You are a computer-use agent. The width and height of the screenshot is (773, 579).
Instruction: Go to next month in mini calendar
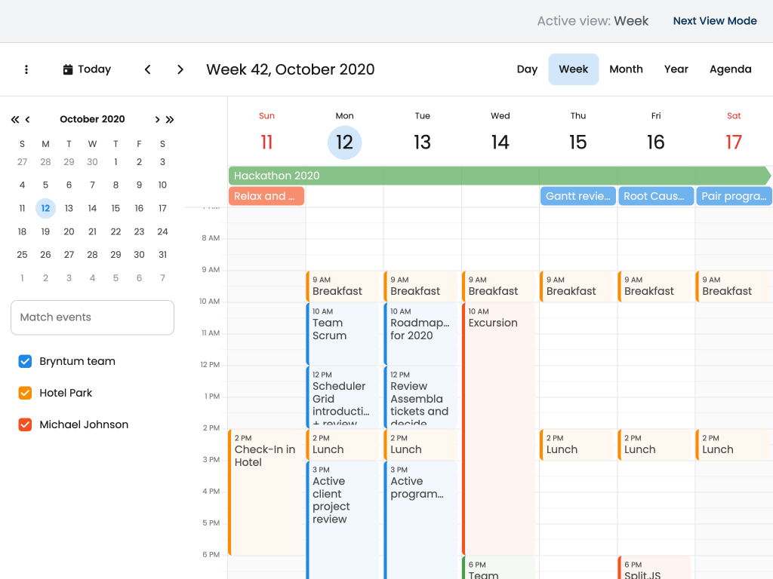click(157, 119)
